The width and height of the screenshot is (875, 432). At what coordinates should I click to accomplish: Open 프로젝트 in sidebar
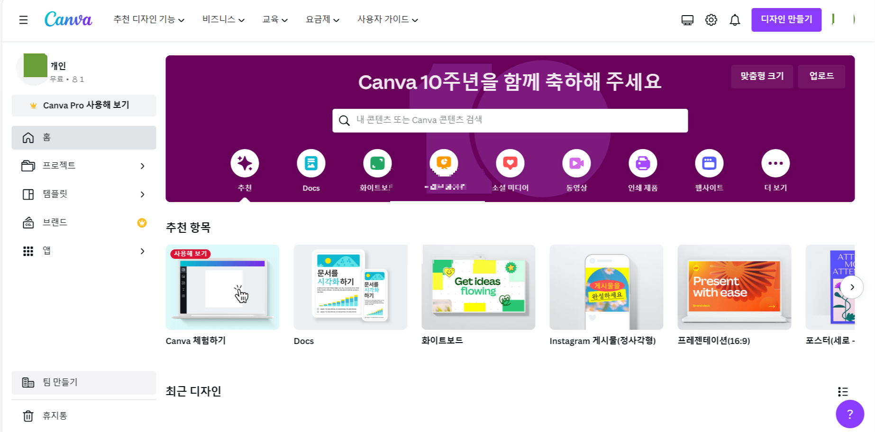(84, 166)
